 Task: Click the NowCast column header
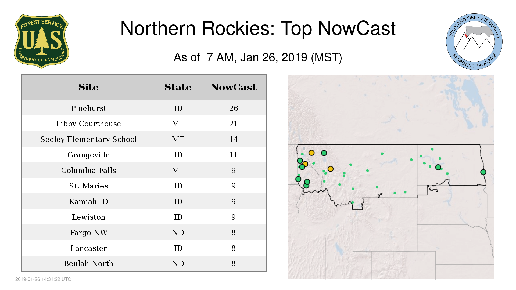[233, 87]
